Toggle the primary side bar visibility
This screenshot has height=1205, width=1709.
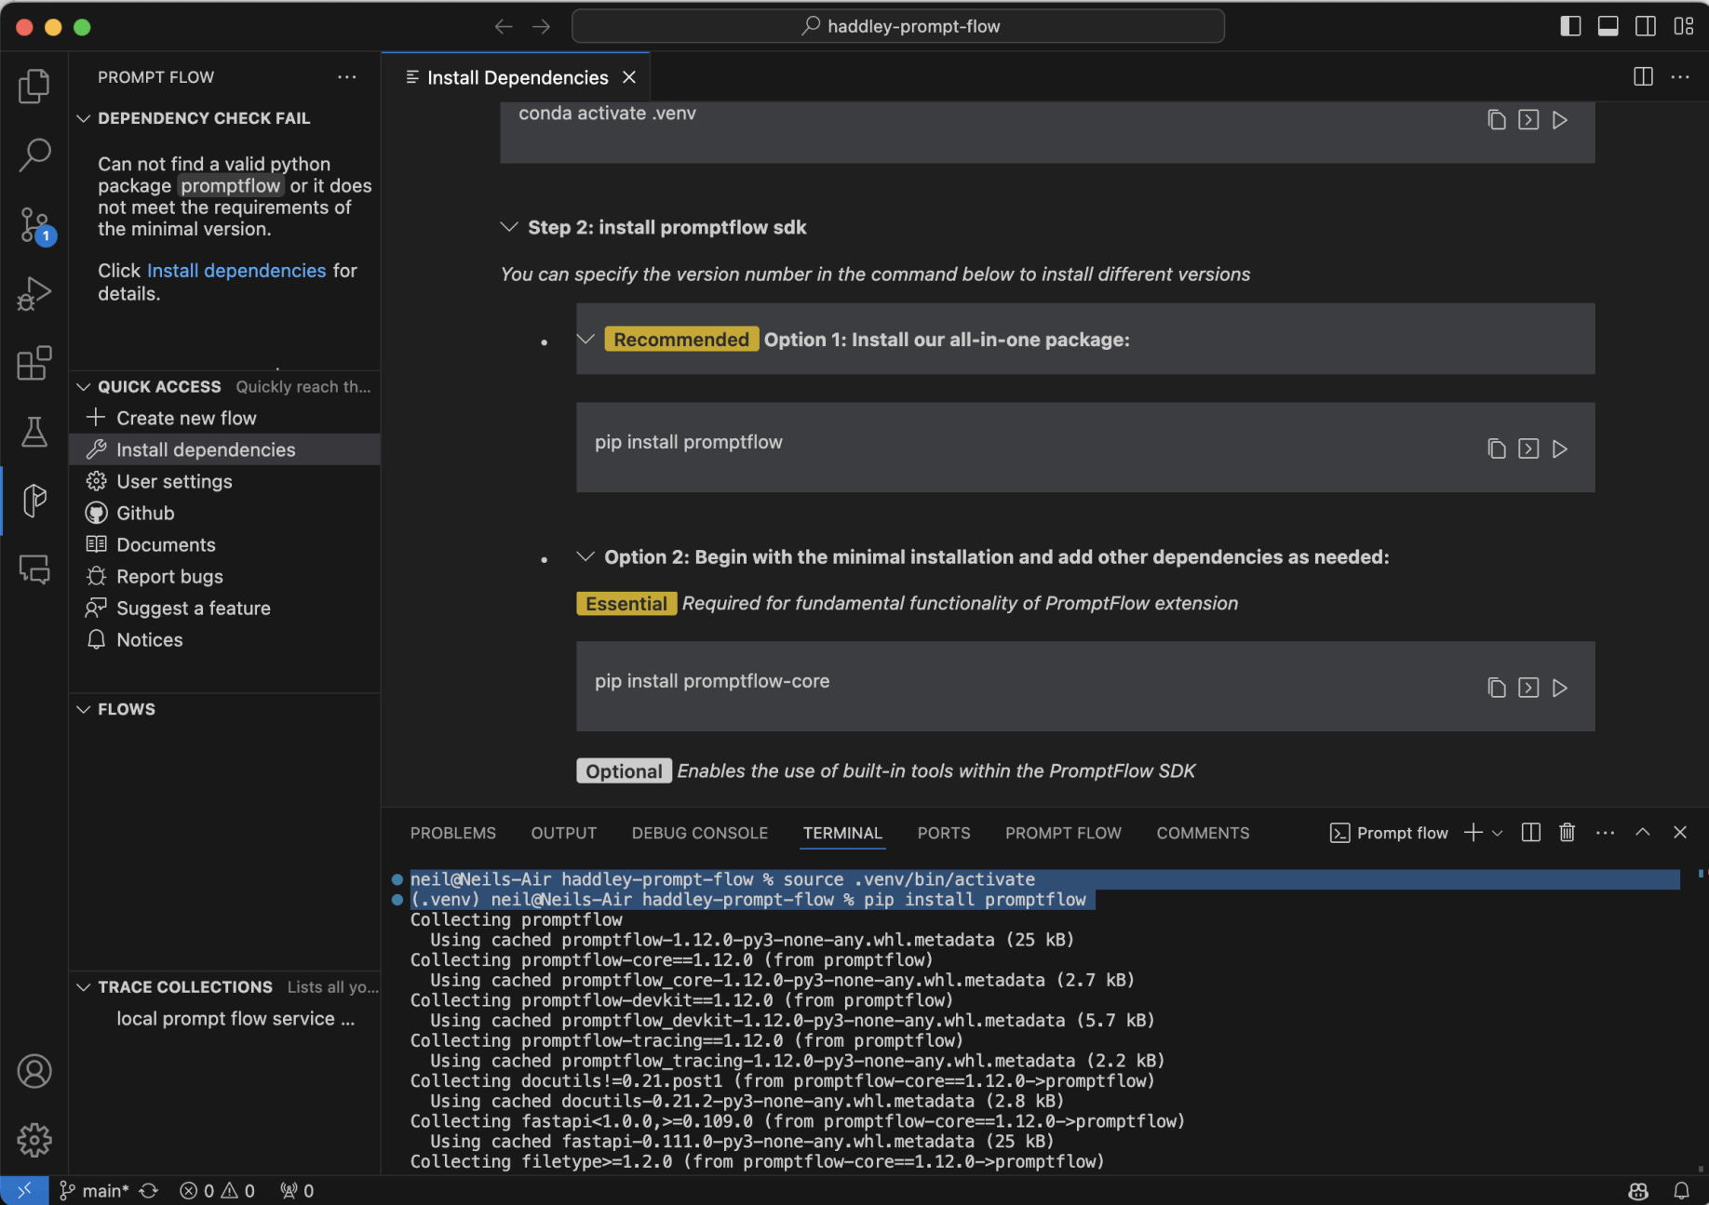point(1570,26)
